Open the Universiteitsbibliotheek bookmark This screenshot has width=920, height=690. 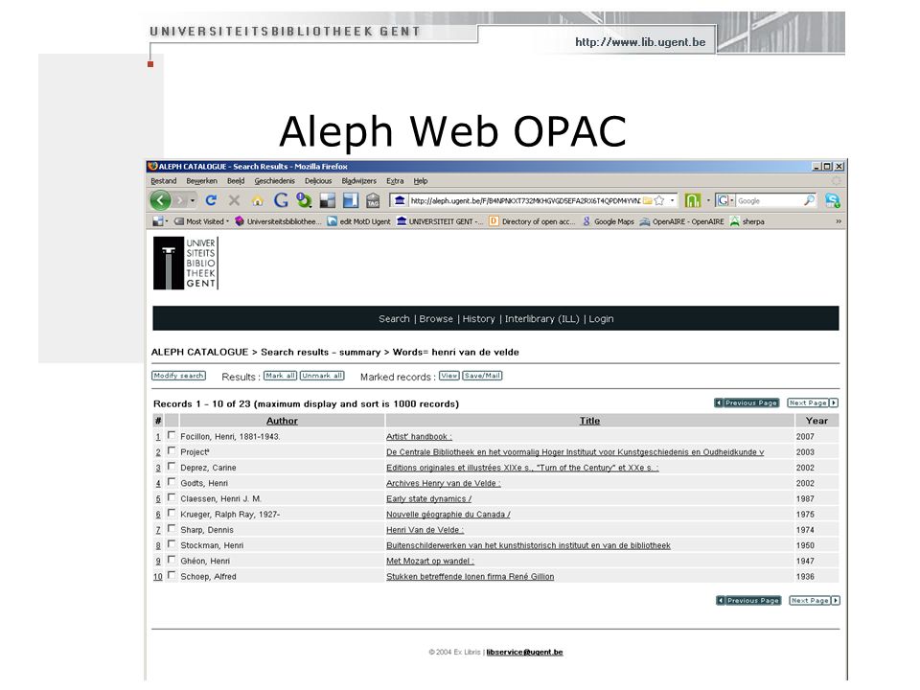[278, 221]
